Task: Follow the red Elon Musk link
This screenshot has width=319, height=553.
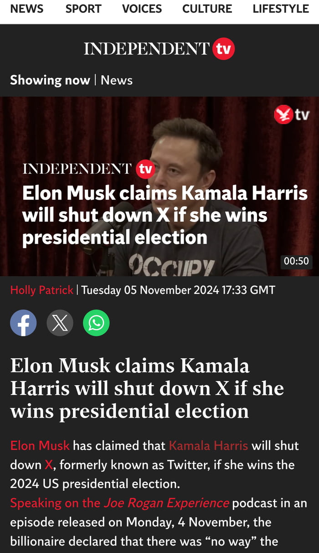Action: pyautogui.click(x=40, y=445)
